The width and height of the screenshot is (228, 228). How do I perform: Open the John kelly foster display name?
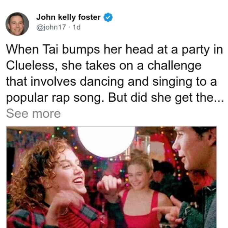click(x=68, y=17)
